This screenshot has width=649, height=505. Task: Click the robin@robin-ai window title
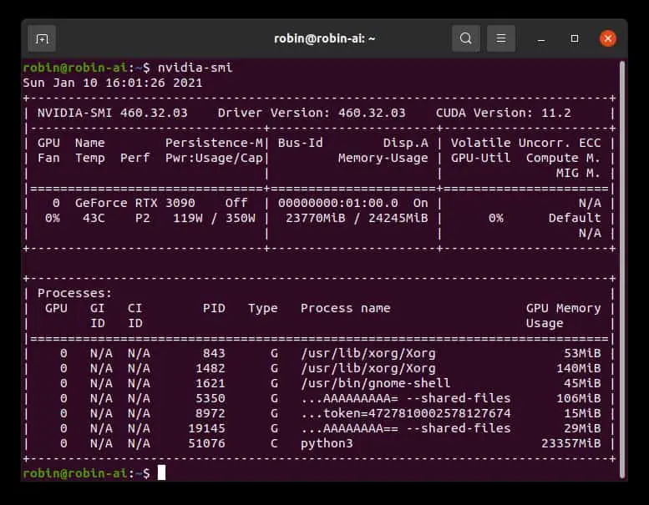click(x=324, y=38)
